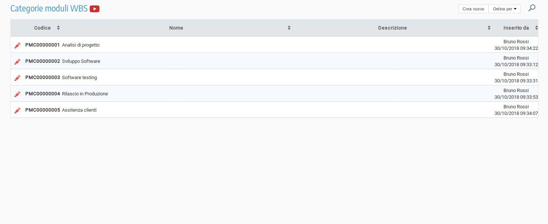
Task: Toggle sort arrows for Descrizione column
Action: (489, 28)
